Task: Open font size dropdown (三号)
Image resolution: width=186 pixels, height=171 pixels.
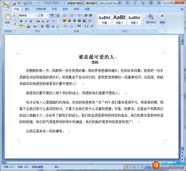Action: [47, 16]
